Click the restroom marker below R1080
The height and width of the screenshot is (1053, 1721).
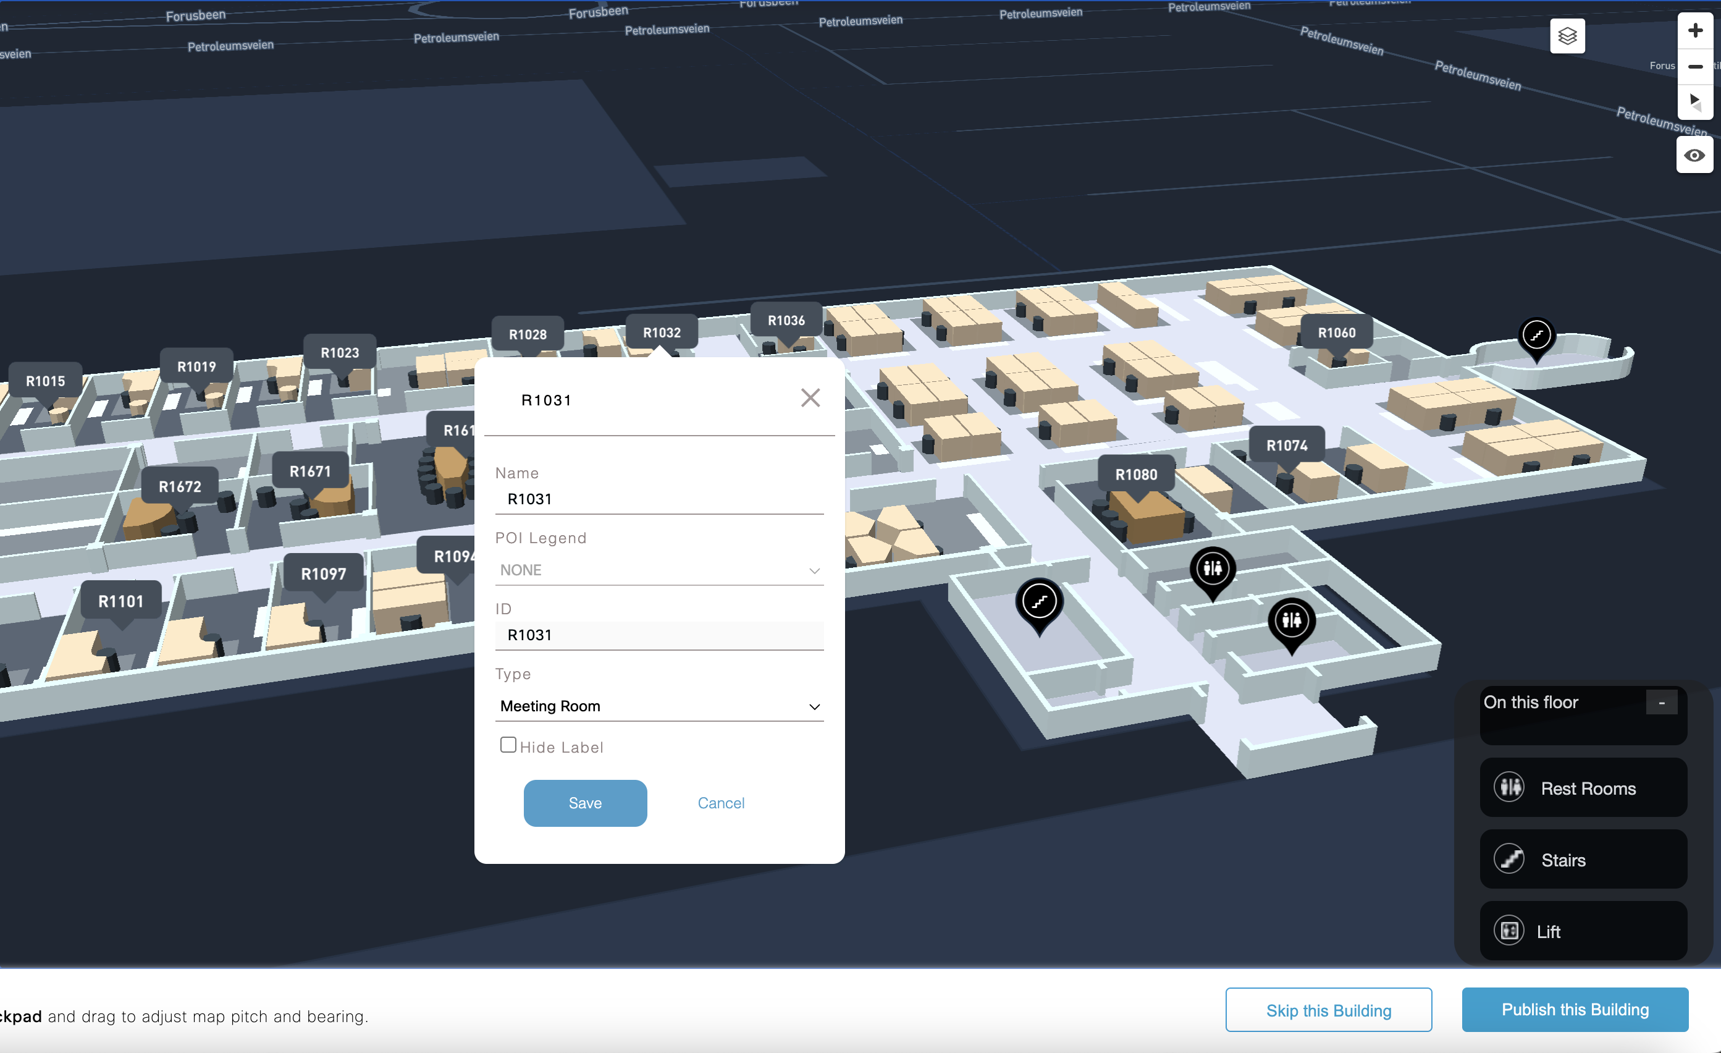[1213, 569]
